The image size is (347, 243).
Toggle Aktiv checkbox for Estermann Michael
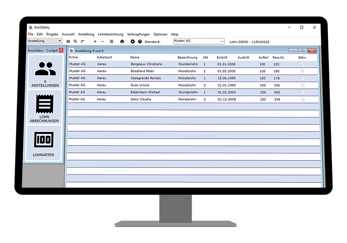303,93
